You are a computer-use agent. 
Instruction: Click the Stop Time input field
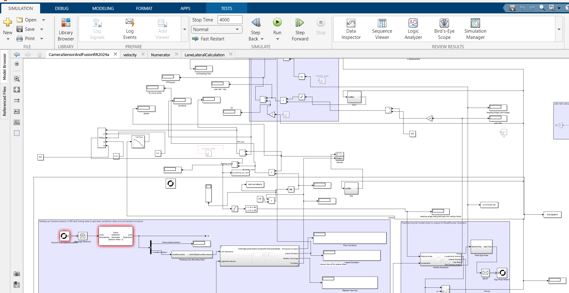(230, 20)
